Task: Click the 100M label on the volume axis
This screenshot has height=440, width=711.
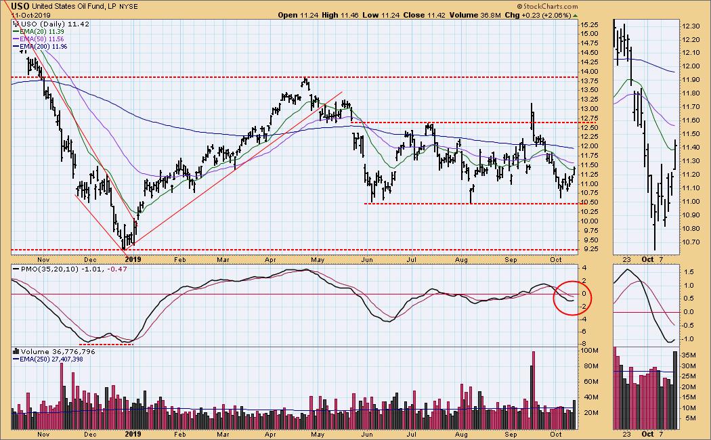Action: (x=590, y=350)
